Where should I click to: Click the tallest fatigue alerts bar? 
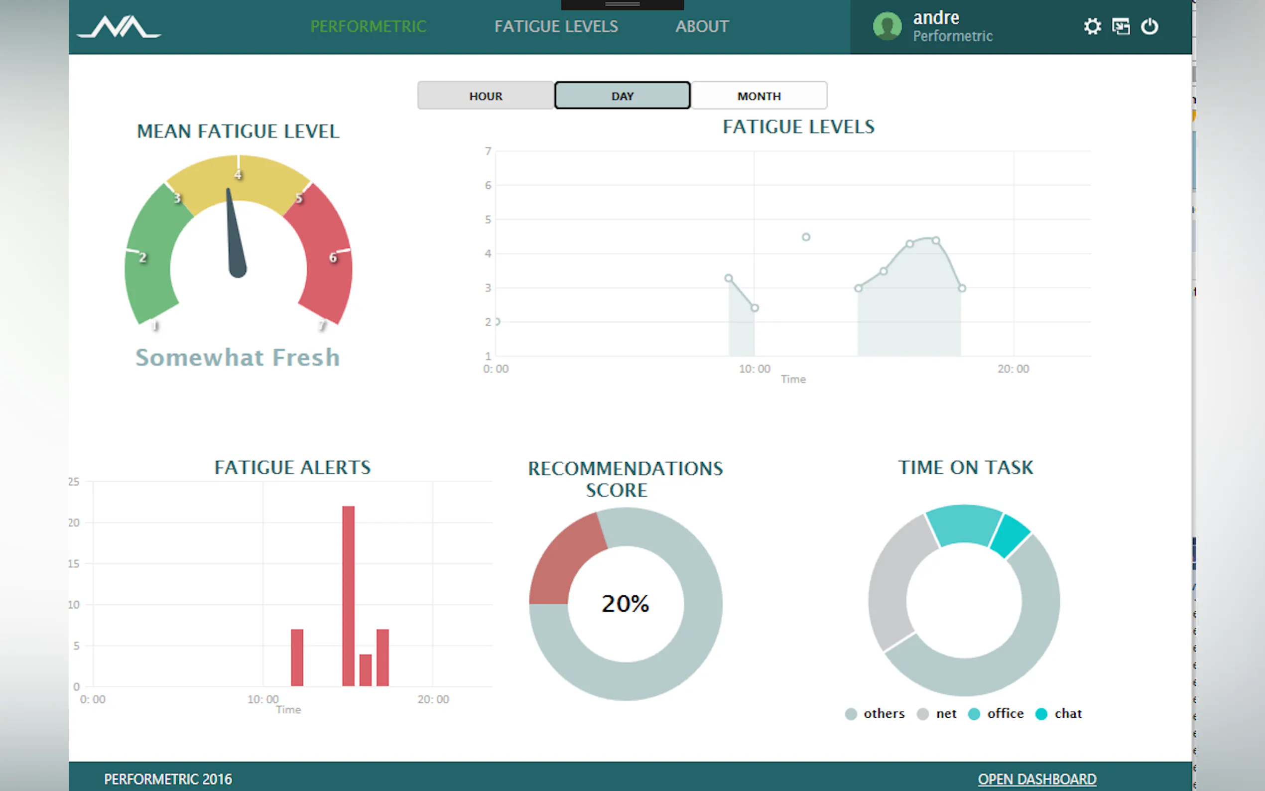point(348,595)
